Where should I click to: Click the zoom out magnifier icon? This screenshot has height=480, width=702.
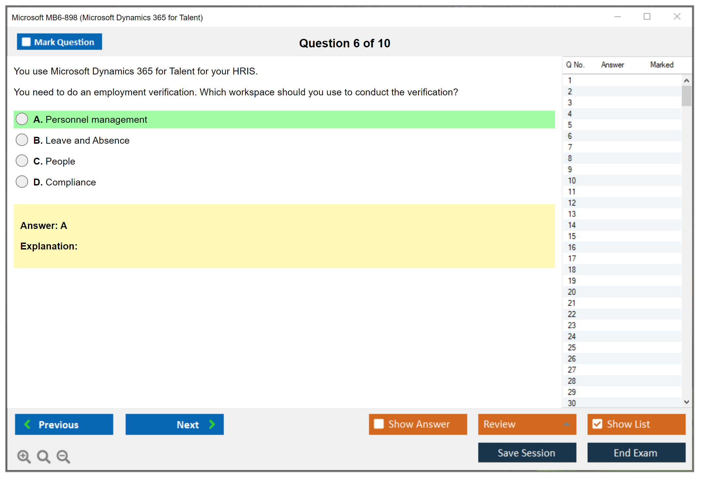coord(63,456)
